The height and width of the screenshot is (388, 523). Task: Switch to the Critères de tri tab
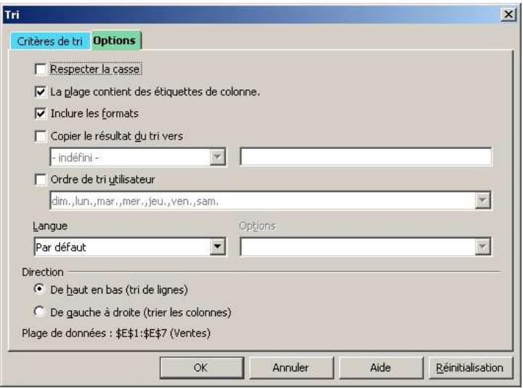tap(50, 41)
